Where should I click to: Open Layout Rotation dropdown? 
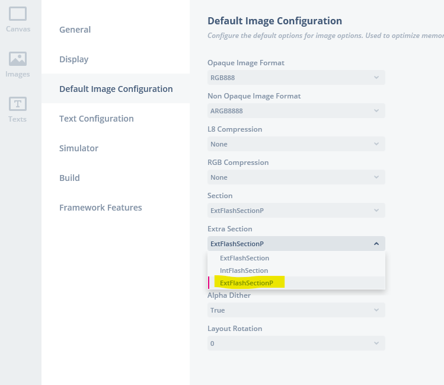click(296, 343)
